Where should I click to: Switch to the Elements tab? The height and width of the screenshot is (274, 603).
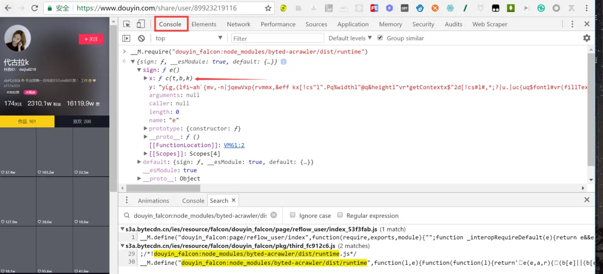[x=204, y=24]
